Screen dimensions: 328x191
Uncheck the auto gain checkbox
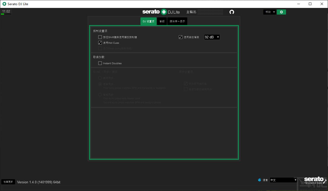181,37
